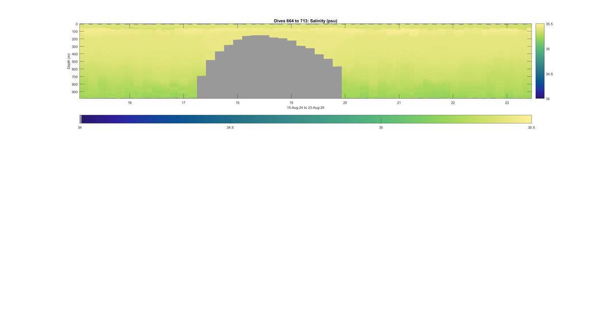Pick x-axis day tick '19'
The width and height of the screenshot is (611, 316).
[291, 103]
